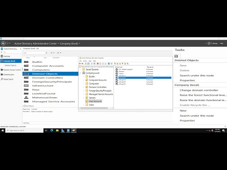
Task: Select Computer Accounts in the Users and Computers tree
Action: 98,80
